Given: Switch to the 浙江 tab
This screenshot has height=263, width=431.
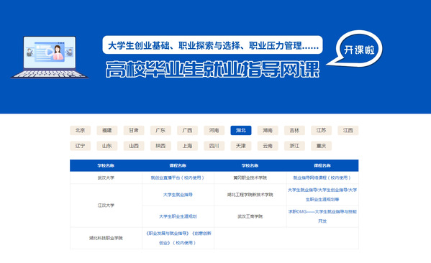Looking at the screenshot, I should click(294, 146).
